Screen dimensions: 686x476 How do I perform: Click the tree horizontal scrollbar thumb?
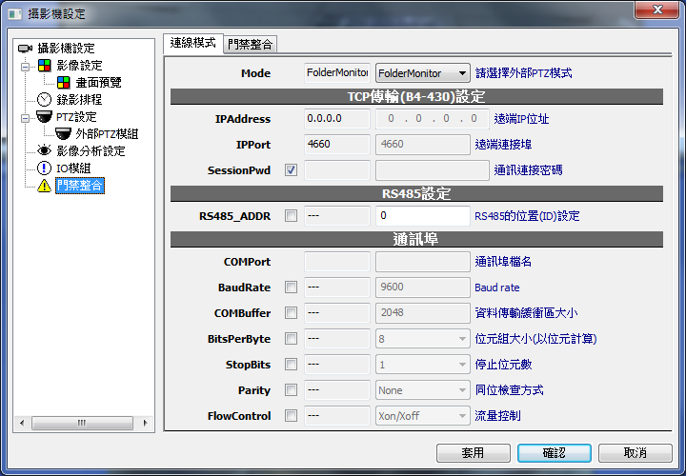pos(82,423)
